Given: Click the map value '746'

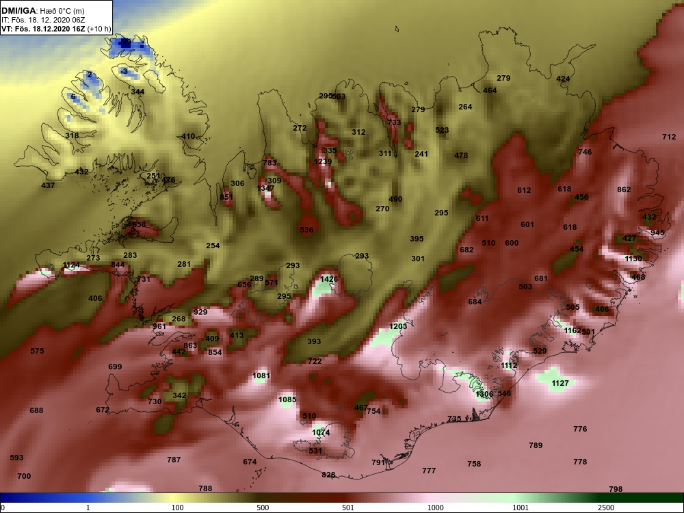Looking at the screenshot, I should [x=585, y=152].
